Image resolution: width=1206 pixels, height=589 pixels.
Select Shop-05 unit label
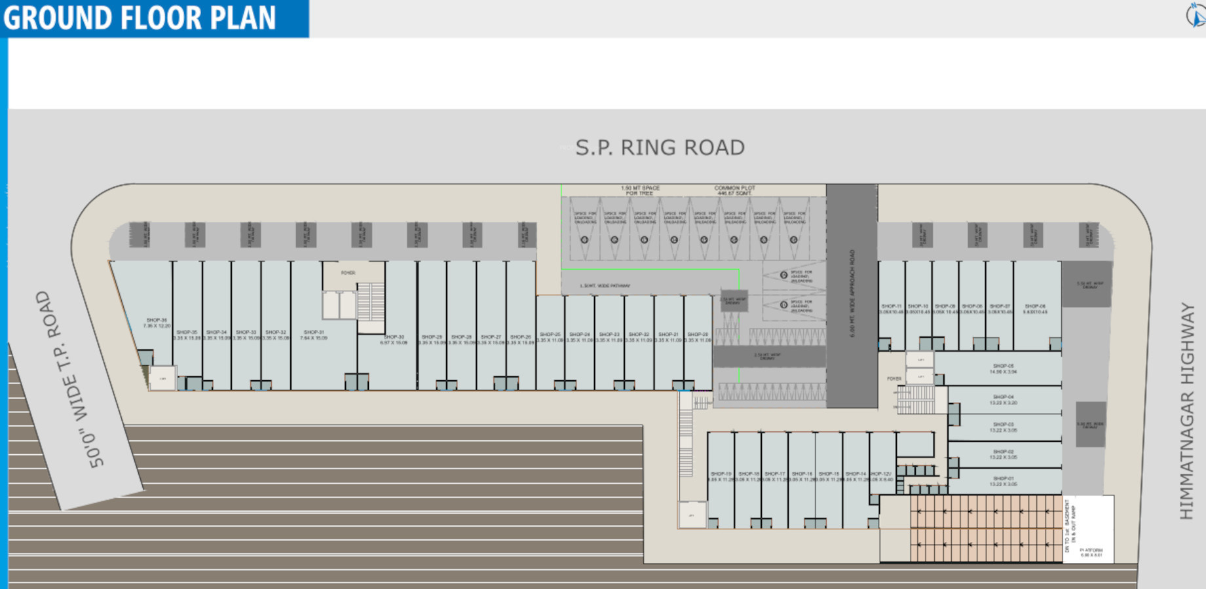1003,368
